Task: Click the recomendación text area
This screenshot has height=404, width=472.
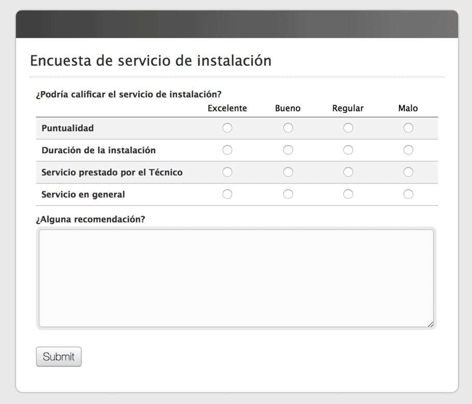Action: point(236,278)
